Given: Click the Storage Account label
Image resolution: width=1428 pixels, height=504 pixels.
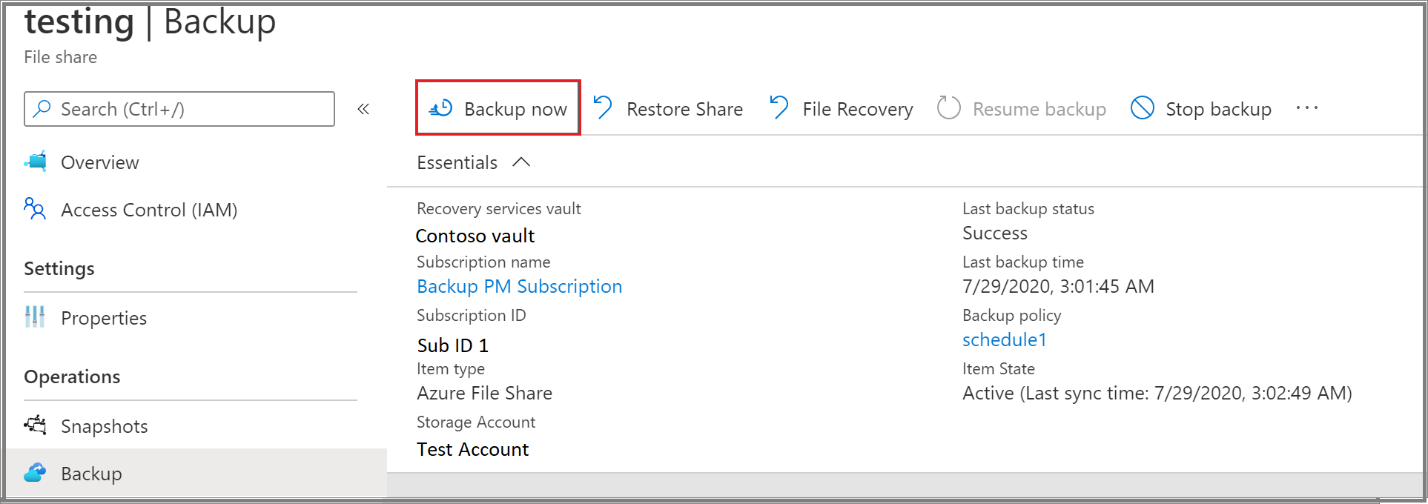Looking at the screenshot, I should point(475,422).
